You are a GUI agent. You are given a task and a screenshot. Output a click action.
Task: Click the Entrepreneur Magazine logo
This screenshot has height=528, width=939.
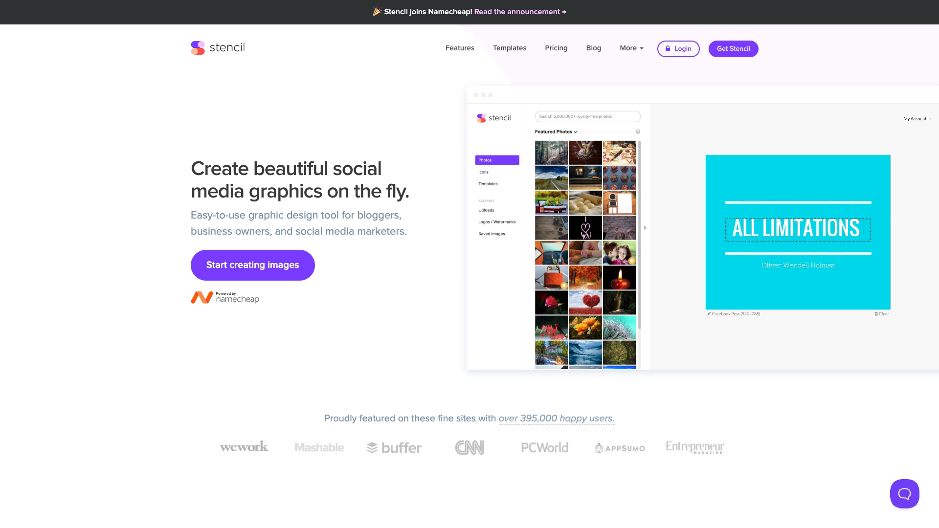(695, 447)
